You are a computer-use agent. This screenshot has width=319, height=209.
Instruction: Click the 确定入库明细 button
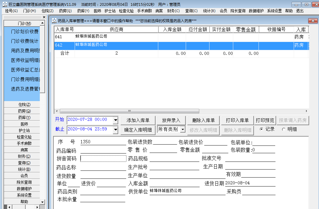click(x=138, y=130)
